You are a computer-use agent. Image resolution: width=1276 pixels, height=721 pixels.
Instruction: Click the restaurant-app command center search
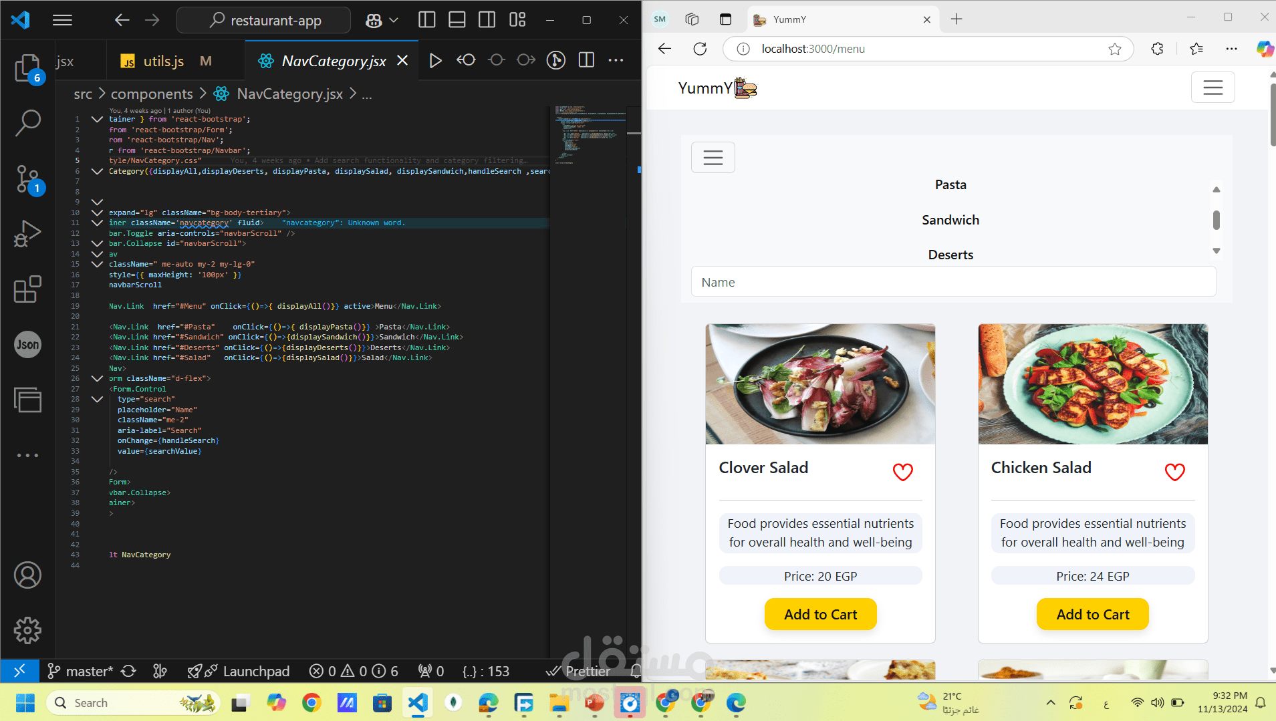(x=263, y=20)
